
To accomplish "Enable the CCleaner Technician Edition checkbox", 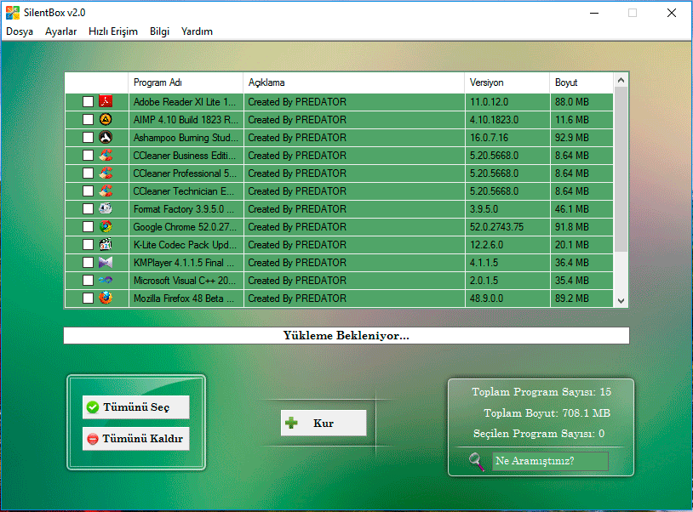I will [89, 191].
